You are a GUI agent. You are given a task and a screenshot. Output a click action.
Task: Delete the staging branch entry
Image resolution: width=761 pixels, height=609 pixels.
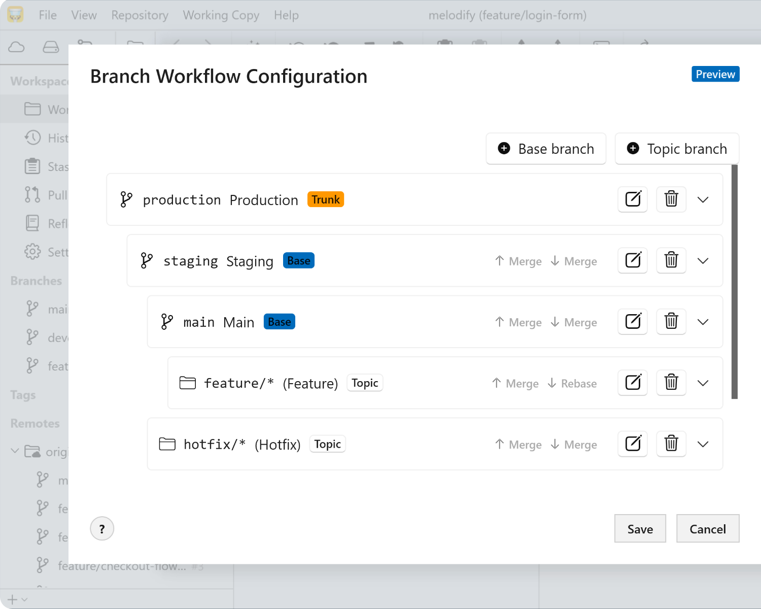[x=671, y=260]
